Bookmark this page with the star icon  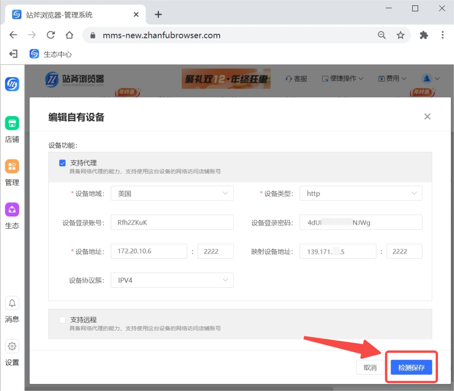[x=400, y=35]
